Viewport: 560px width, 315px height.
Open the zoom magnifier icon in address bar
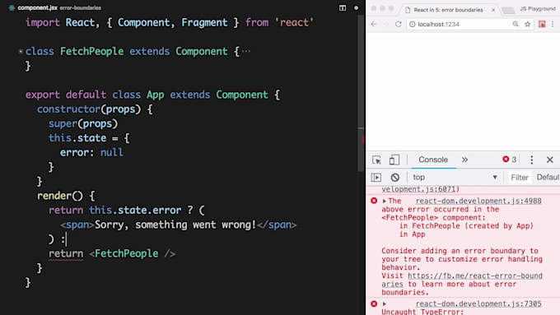click(516, 24)
